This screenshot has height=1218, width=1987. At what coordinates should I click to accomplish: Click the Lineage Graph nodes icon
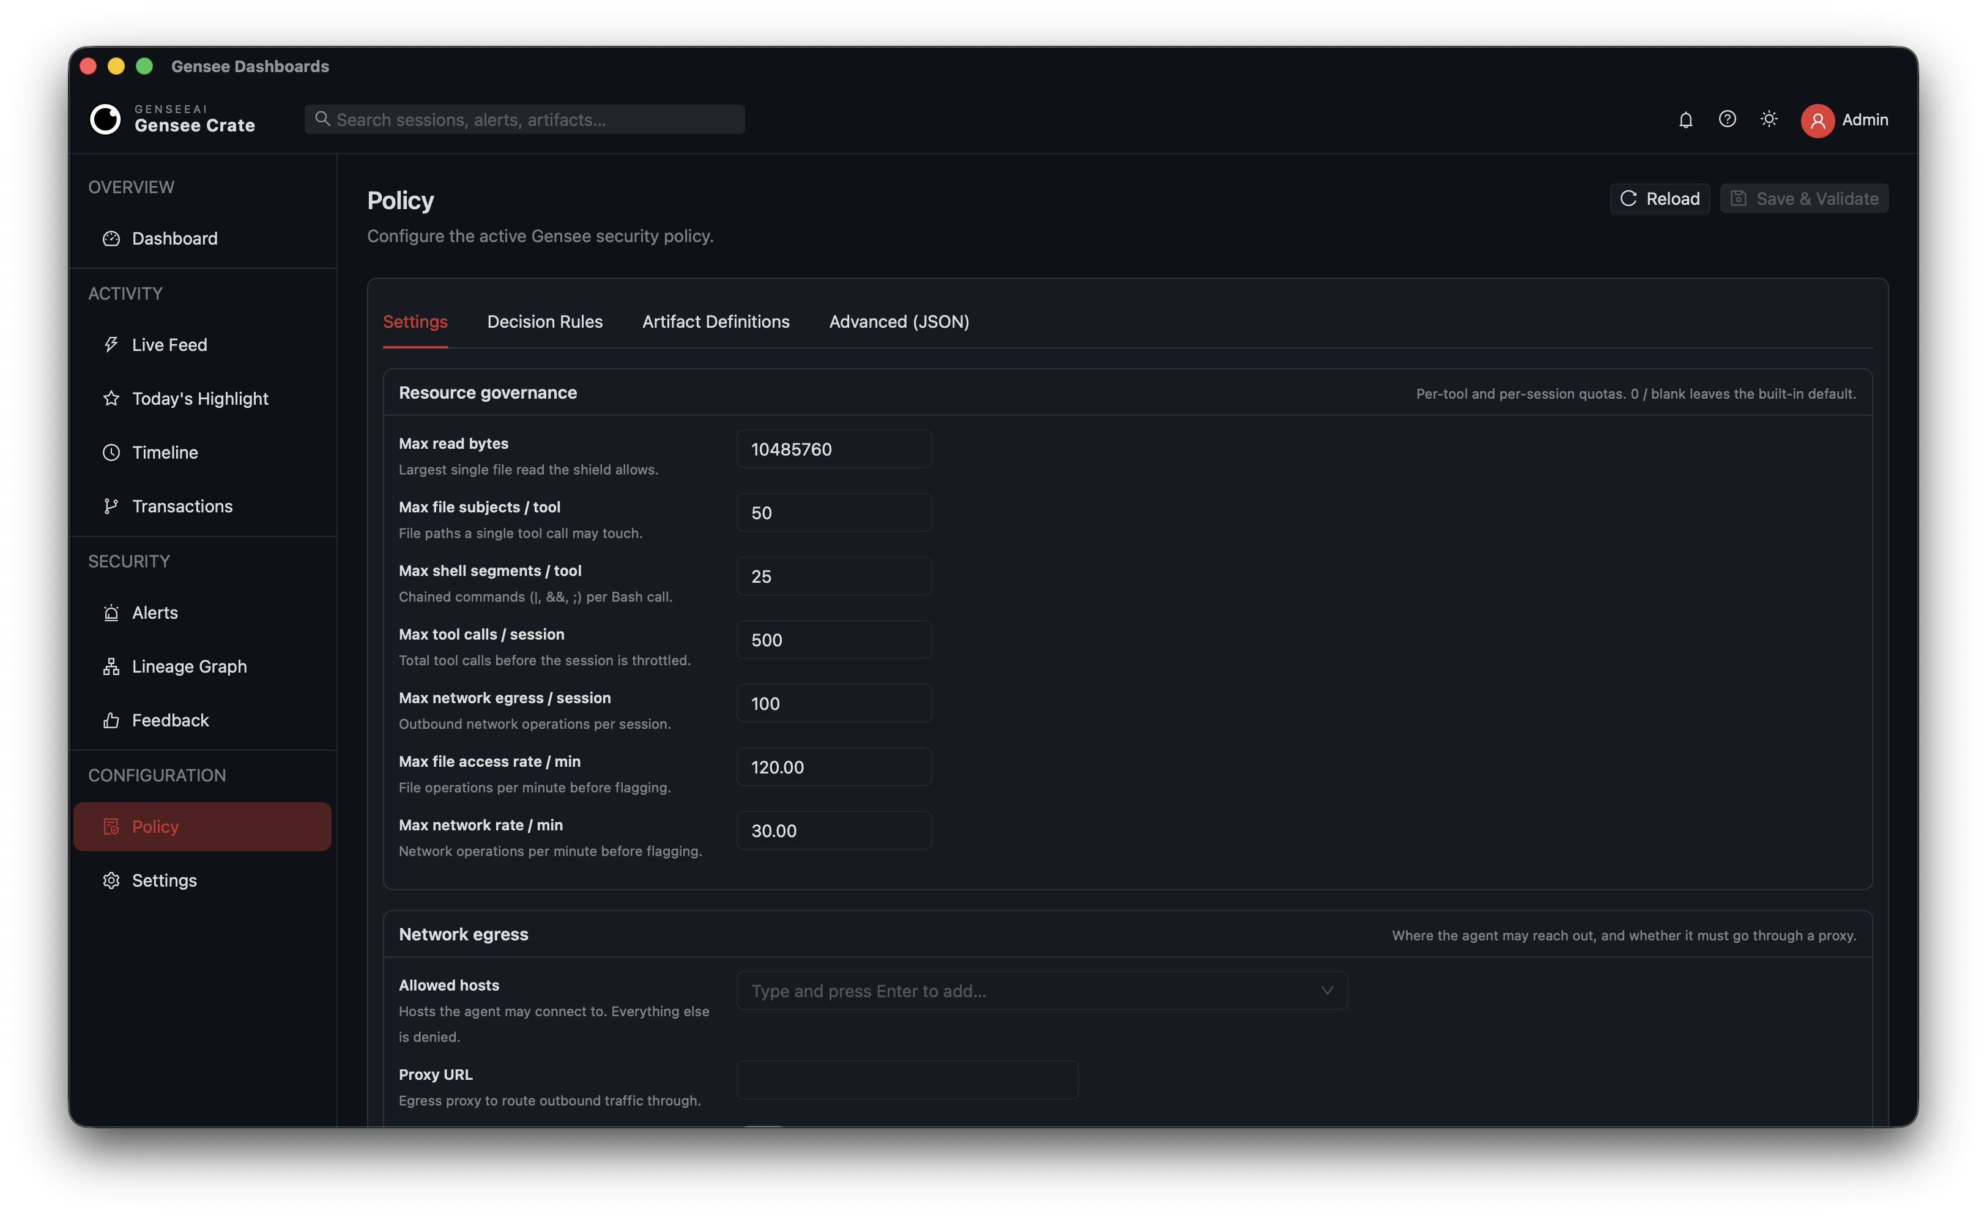pyautogui.click(x=111, y=666)
